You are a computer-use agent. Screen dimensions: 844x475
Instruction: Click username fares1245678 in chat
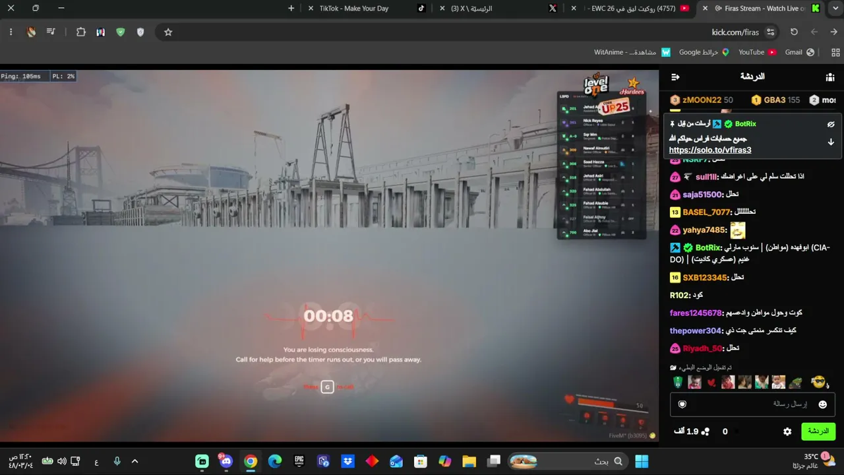(x=696, y=313)
